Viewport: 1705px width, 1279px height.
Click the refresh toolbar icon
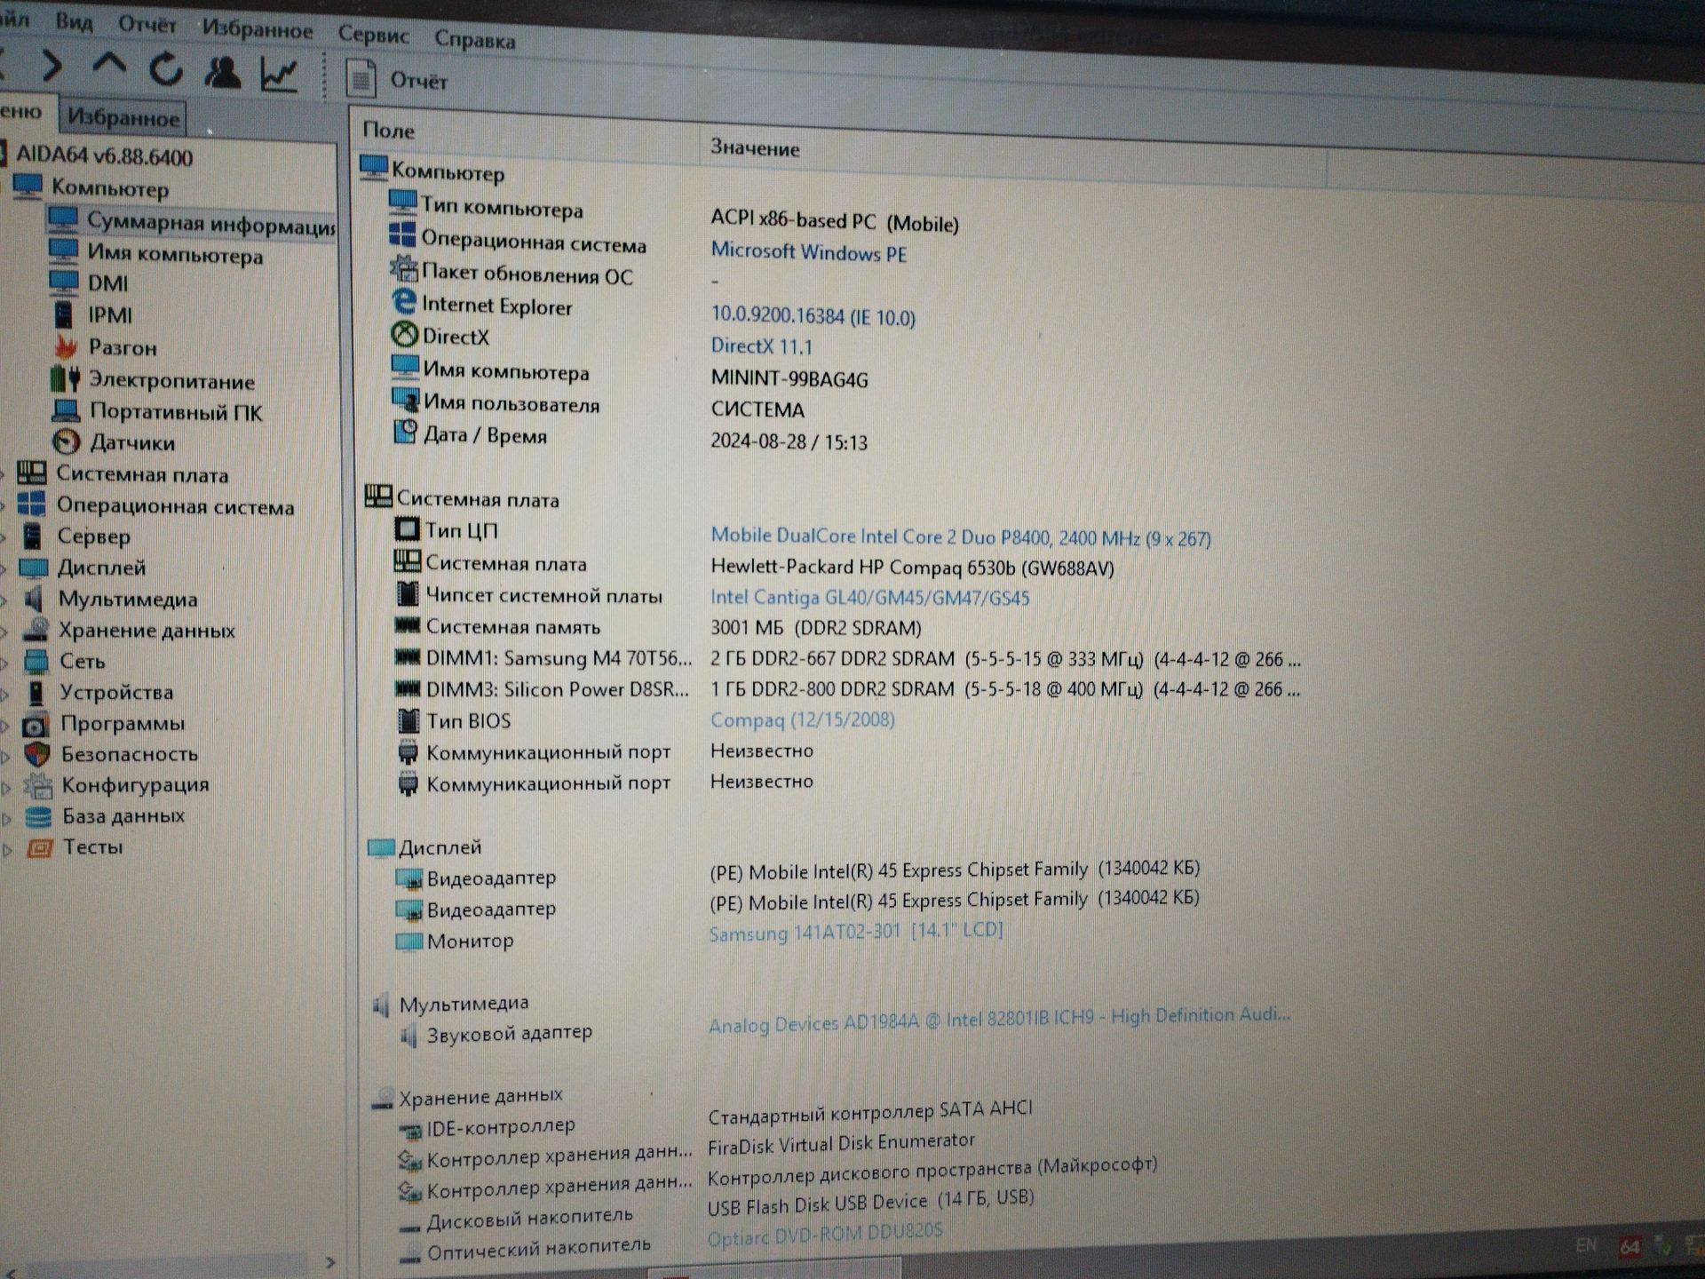tap(165, 69)
